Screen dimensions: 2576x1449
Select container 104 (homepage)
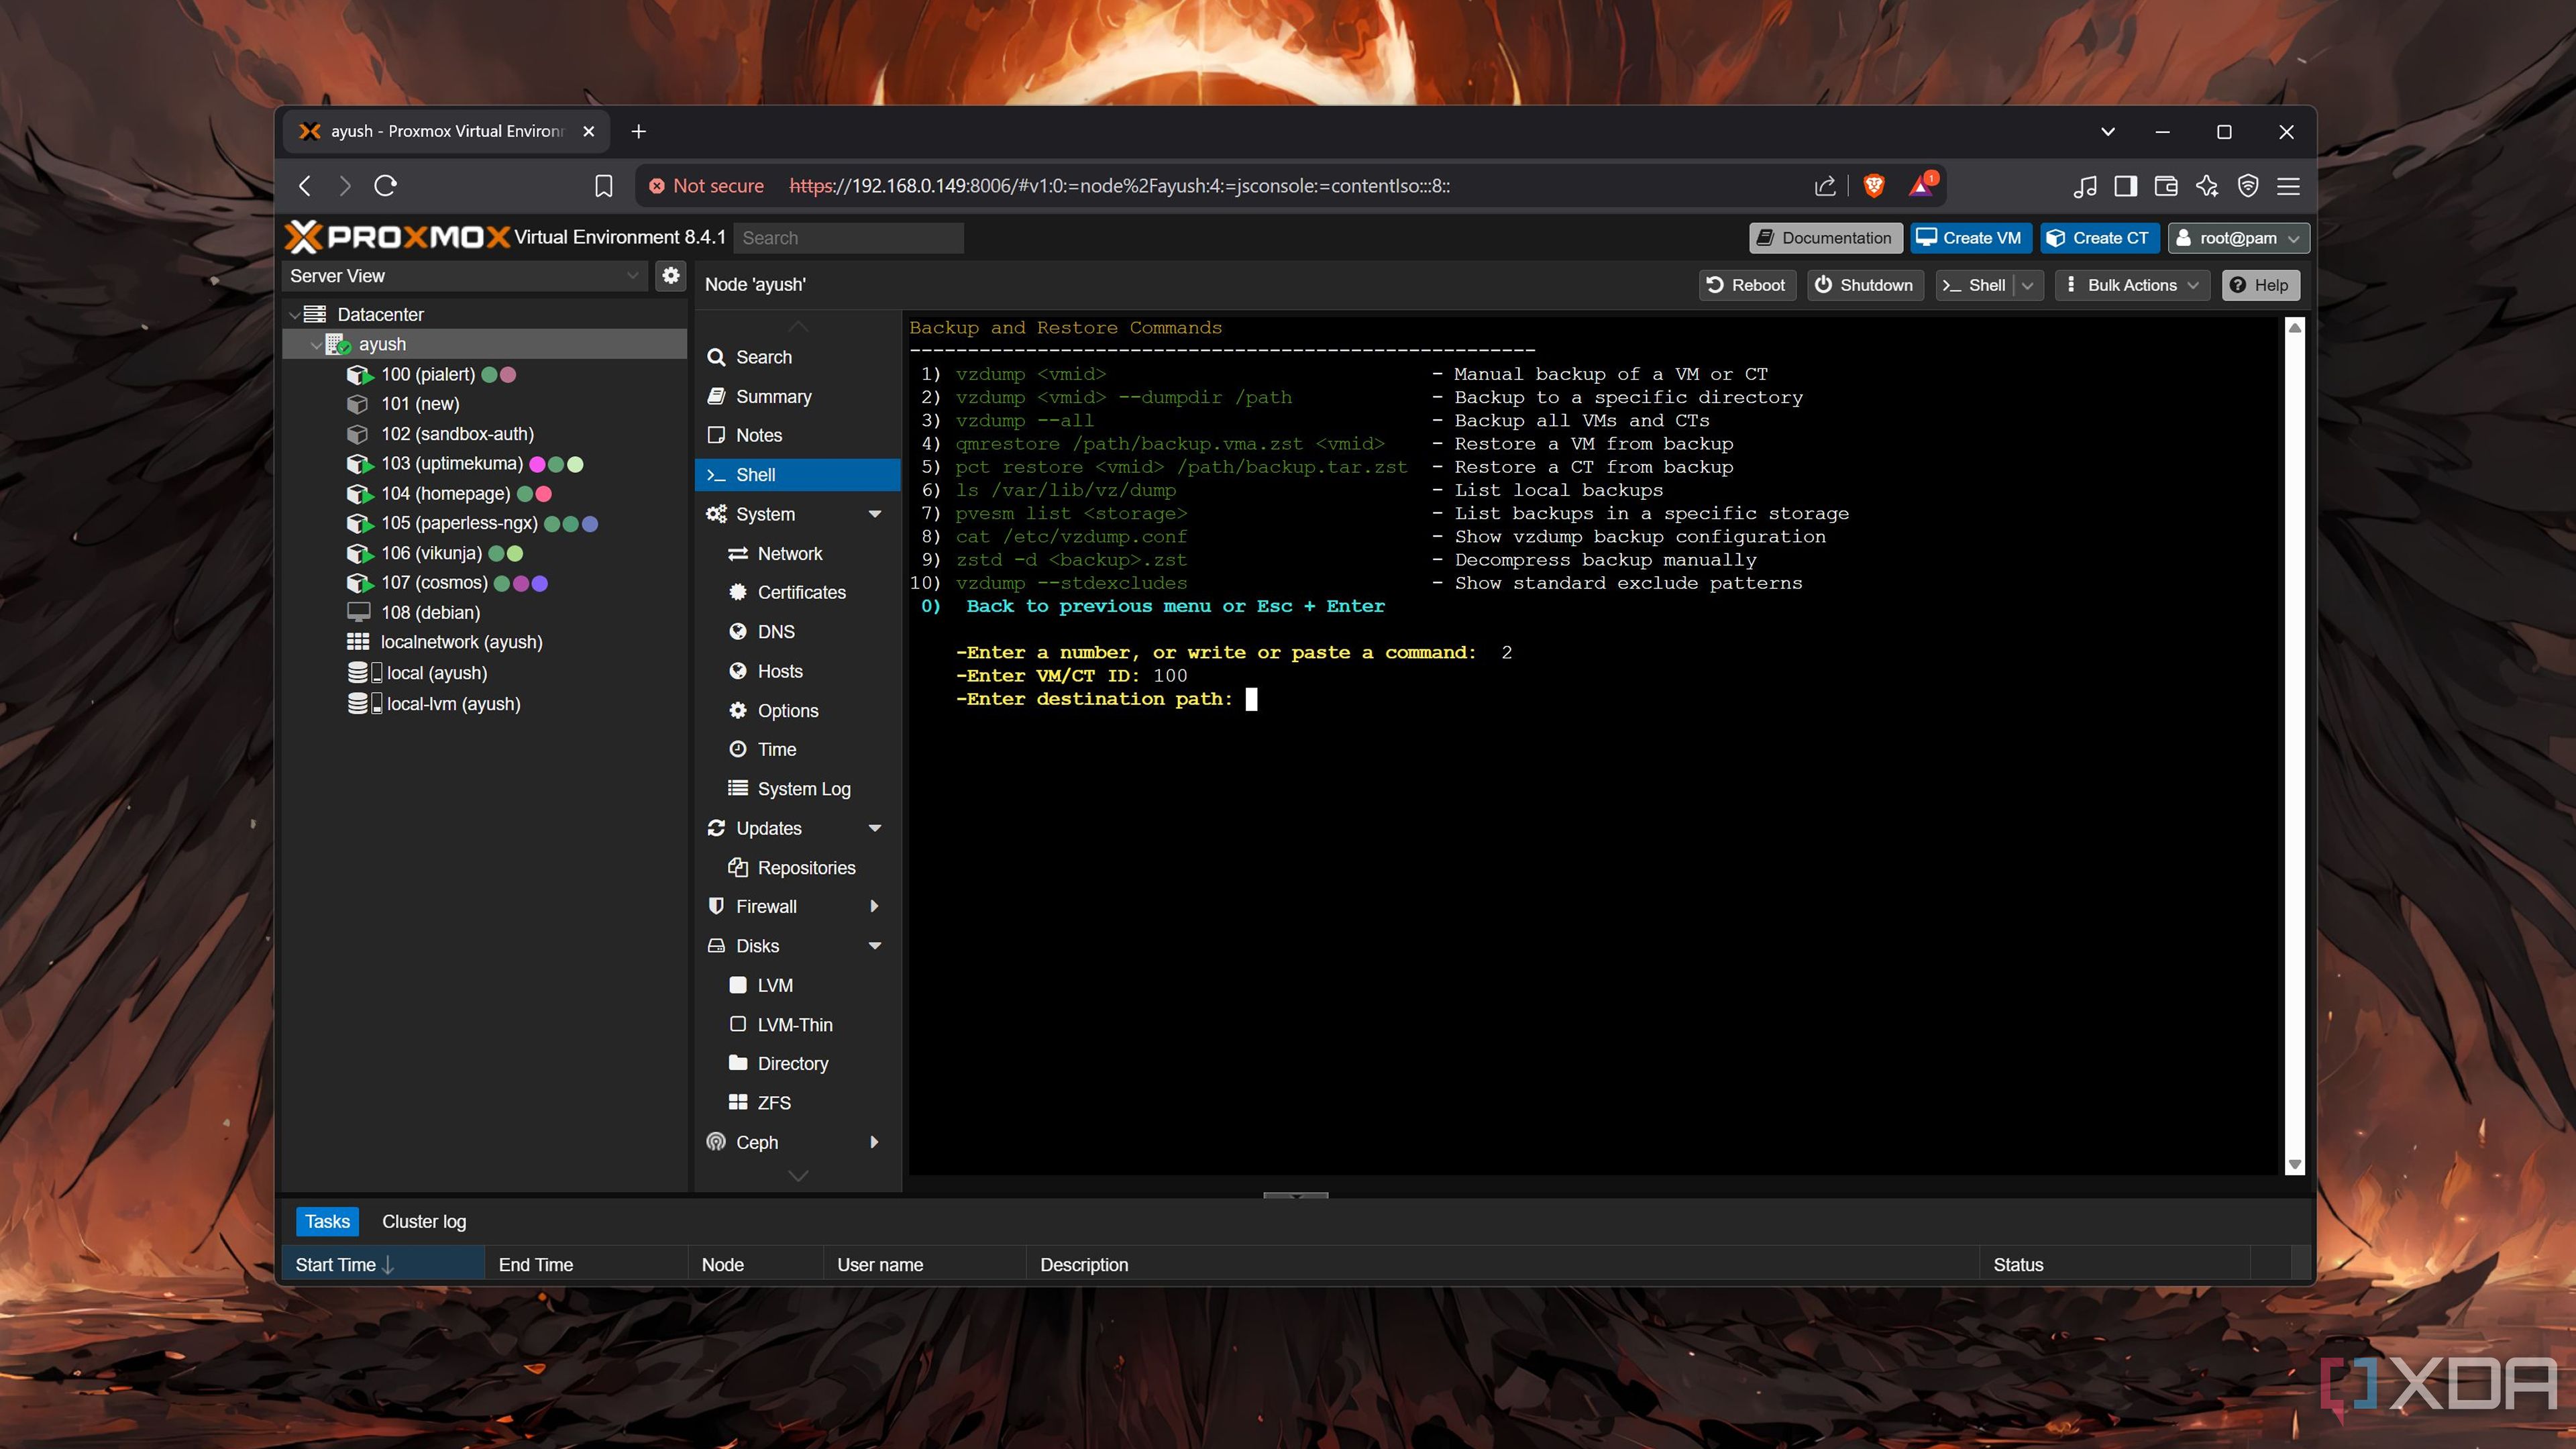[x=445, y=494]
